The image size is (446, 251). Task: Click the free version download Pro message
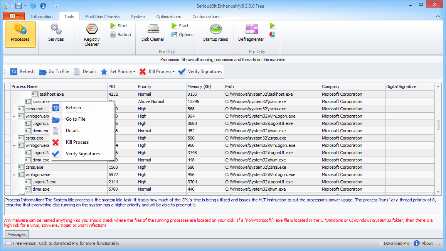click(67, 243)
